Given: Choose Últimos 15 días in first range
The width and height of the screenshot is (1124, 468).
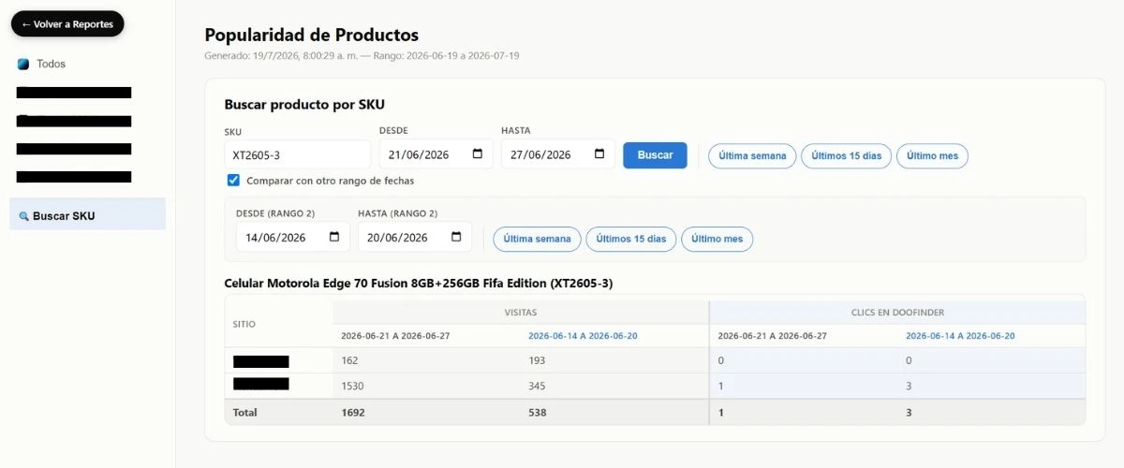Looking at the screenshot, I should 847,155.
